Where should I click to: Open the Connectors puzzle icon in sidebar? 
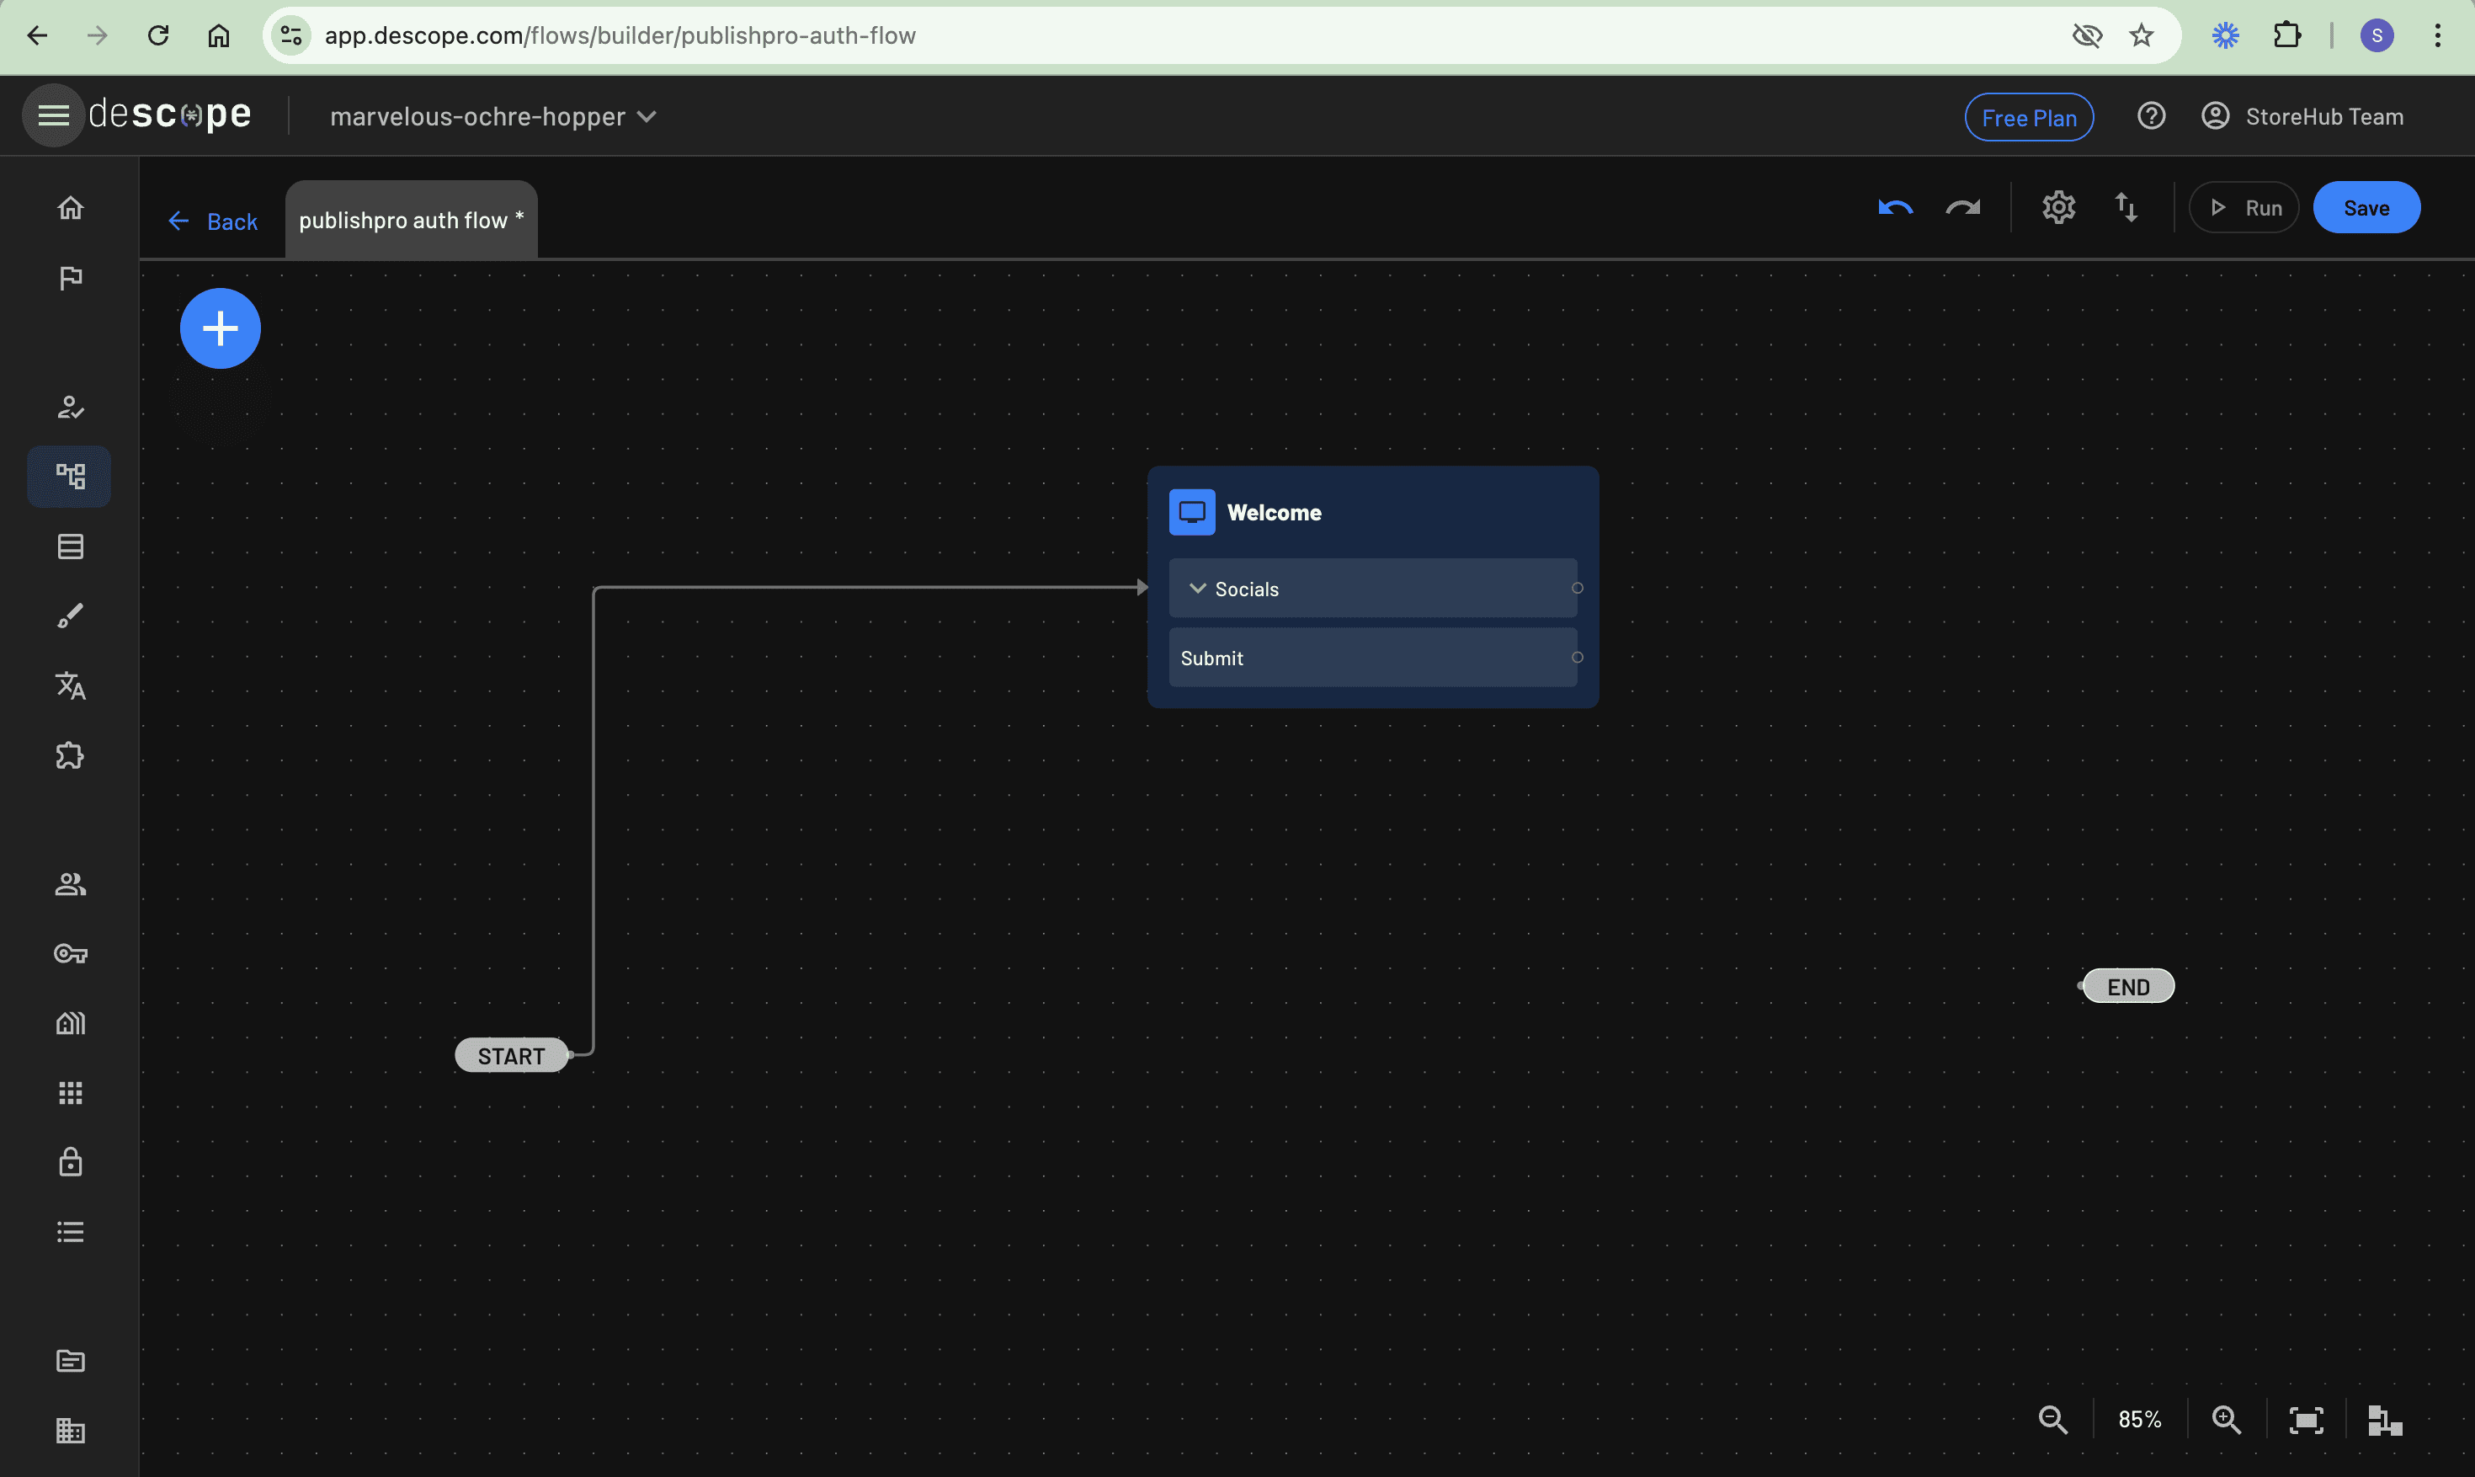pyautogui.click(x=70, y=755)
